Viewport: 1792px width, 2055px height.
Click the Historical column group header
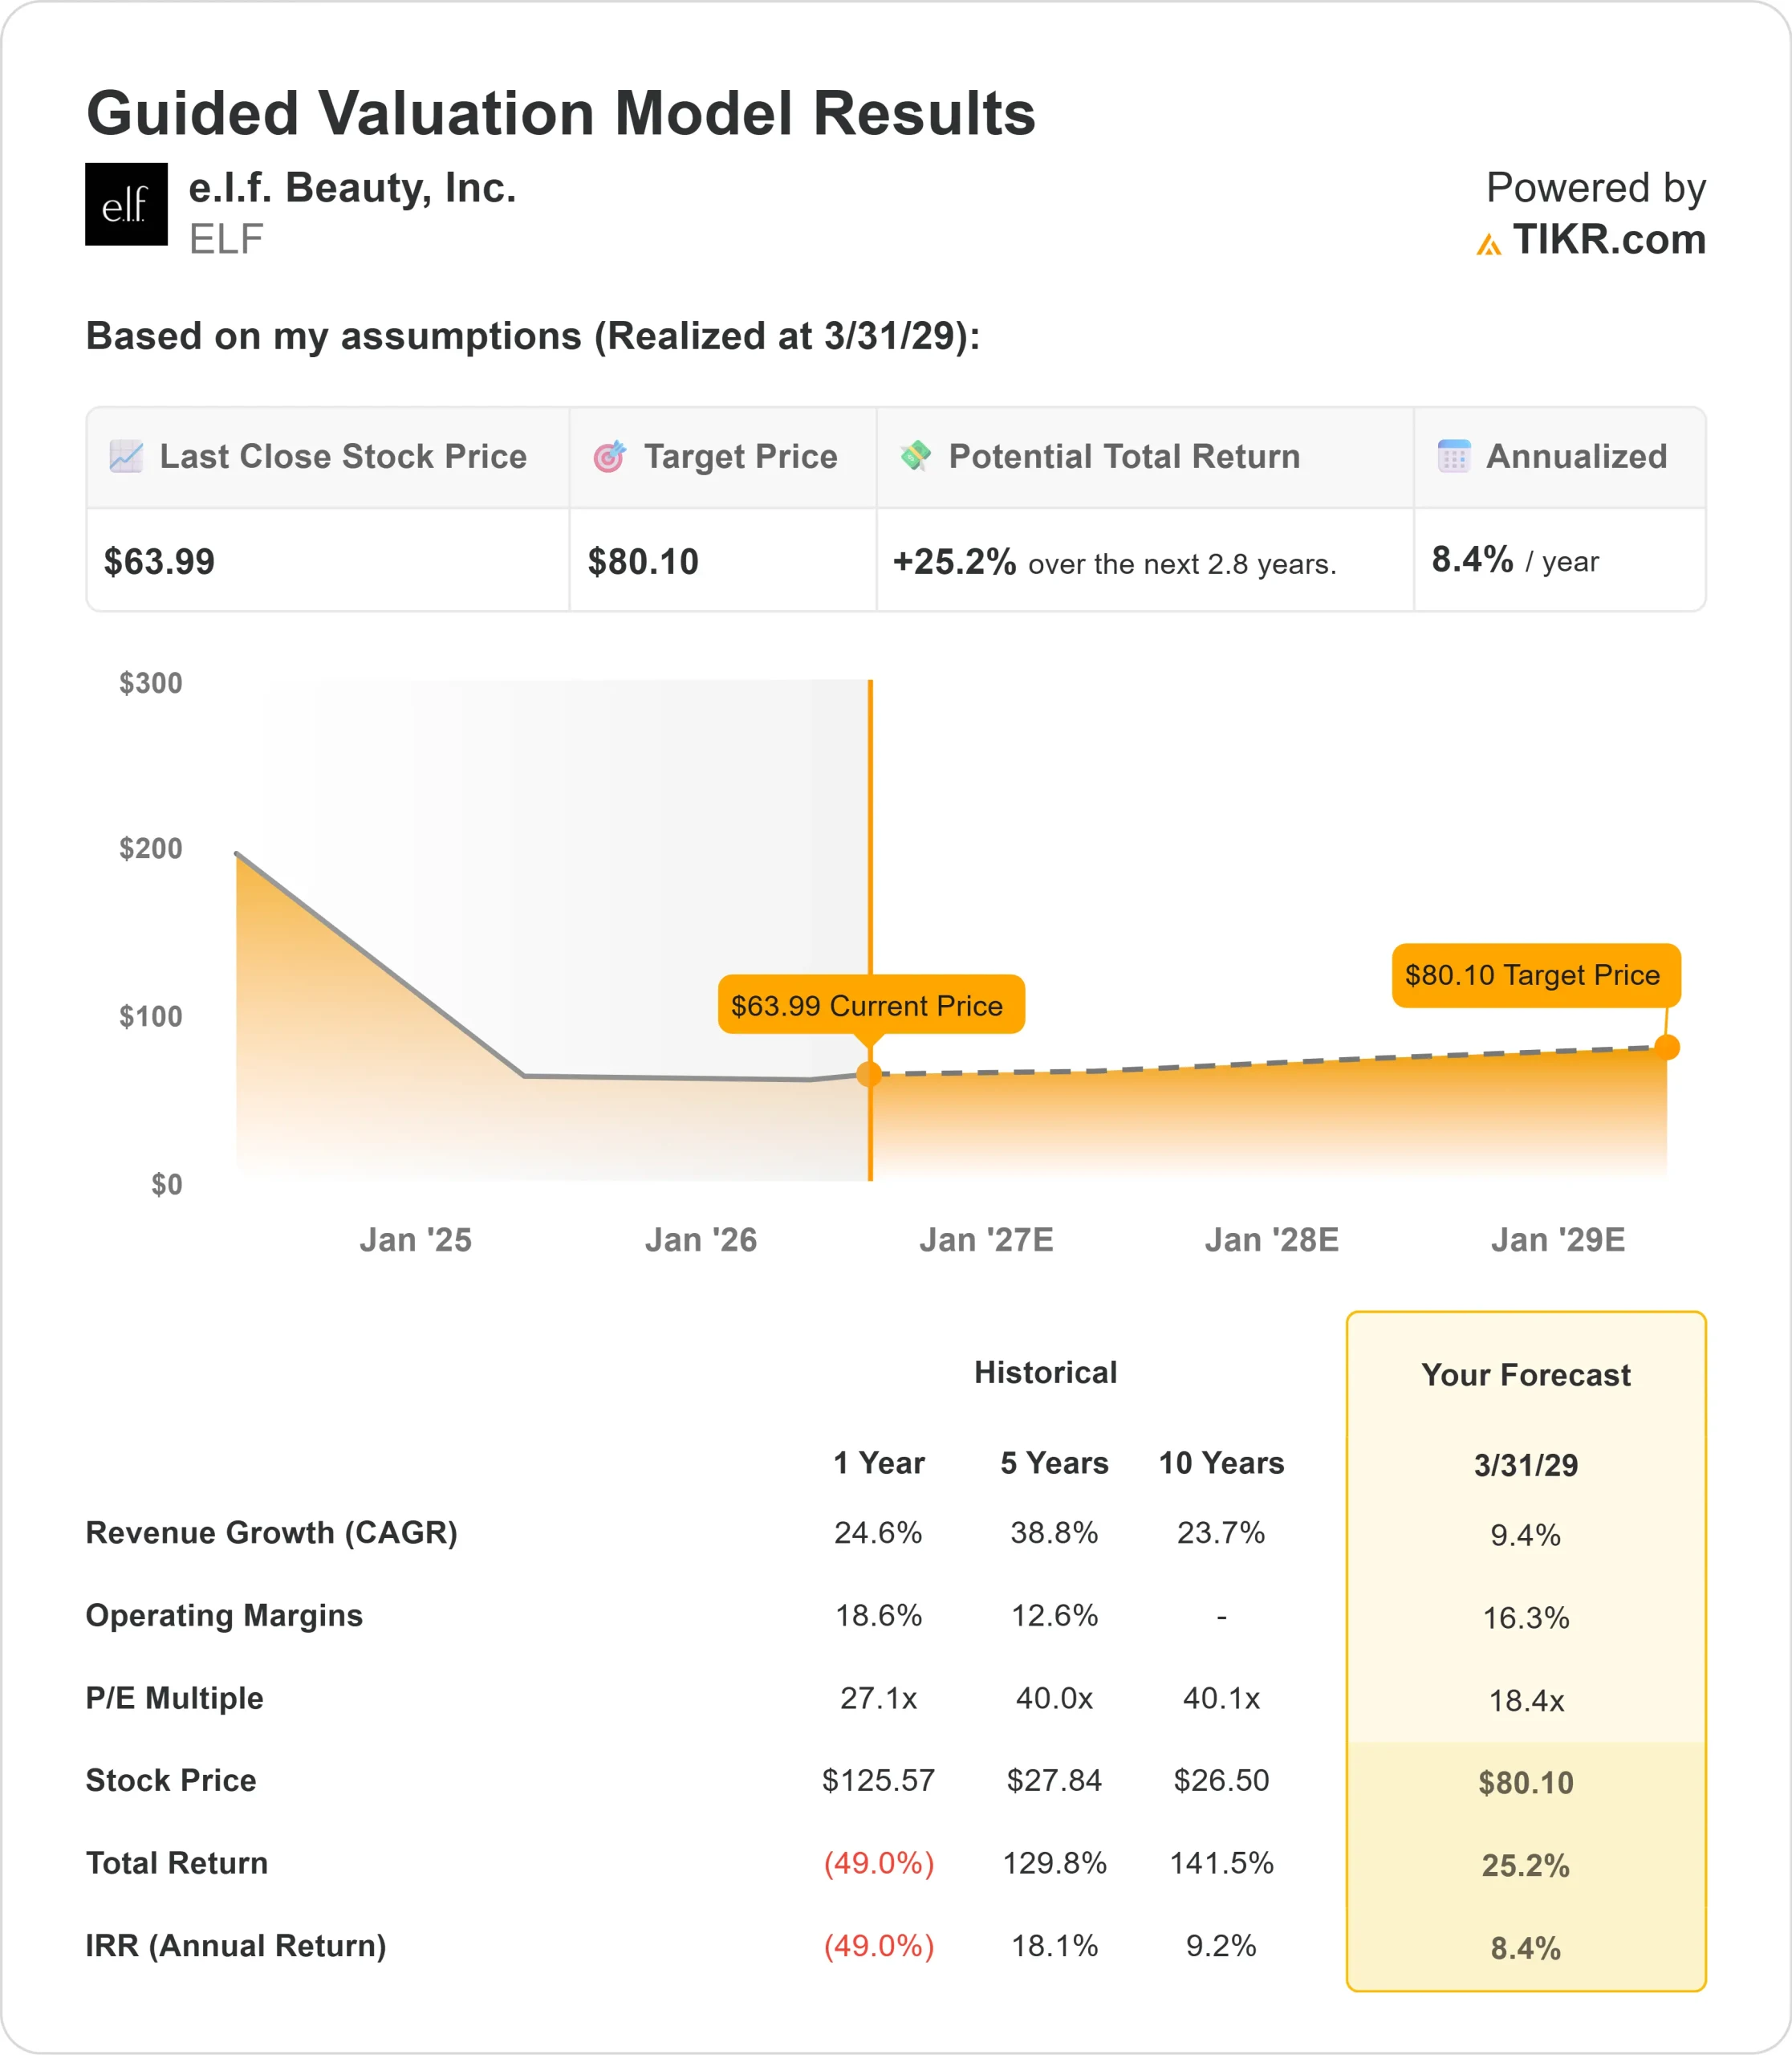[x=1046, y=1373]
